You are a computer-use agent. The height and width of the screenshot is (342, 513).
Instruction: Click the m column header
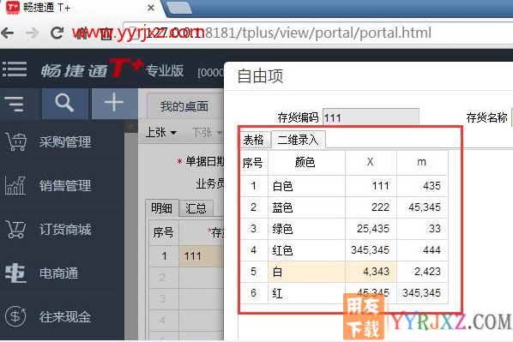pyautogui.click(x=422, y=163)
